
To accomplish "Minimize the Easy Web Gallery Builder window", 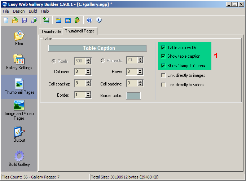I will tap(229, 4).
